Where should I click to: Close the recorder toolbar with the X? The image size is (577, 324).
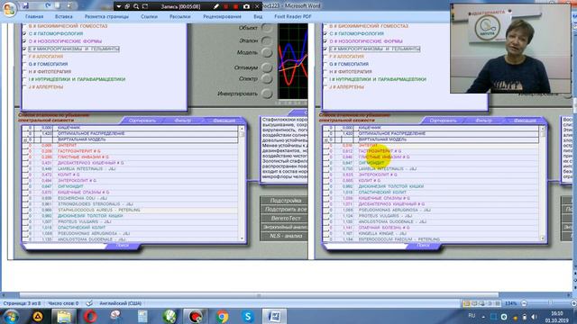point(257,6)
